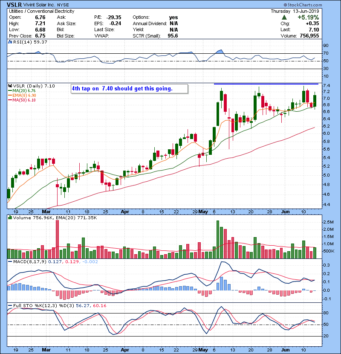Click the candlestick icon beside VSLR (Daily)
The image size is (341, 354).
pos(10,86)
